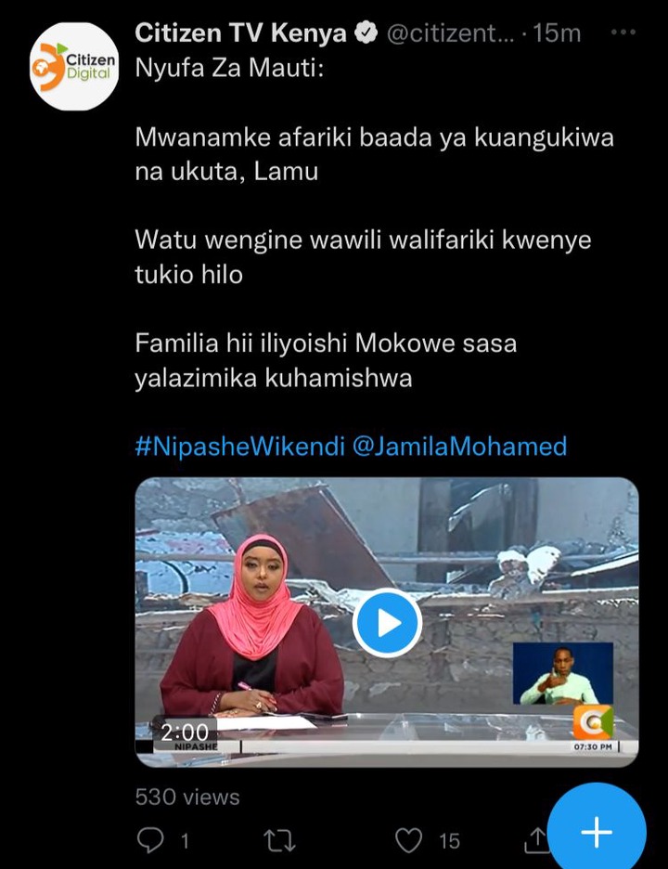Open the three-dot more options menu
This screenshot has width=668, height=869.
(x=623, y=32)
